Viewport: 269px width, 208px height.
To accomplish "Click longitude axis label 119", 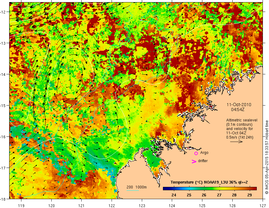I will pos(21,205).
